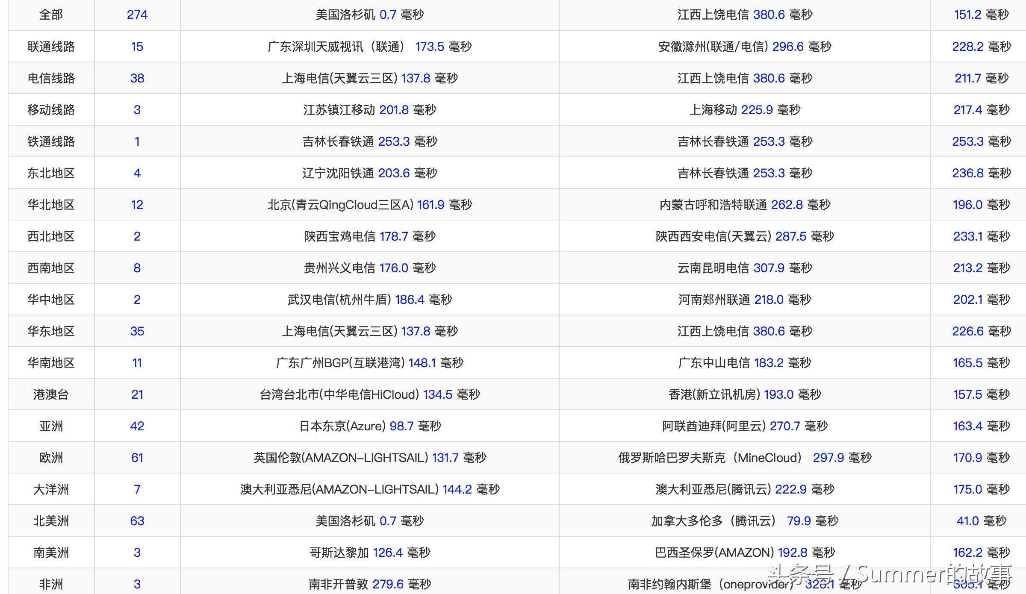The width and height of the screenshot is (1026, 594).
Task: Click the 274 count link in 全部 row
Action: click(137, 15)
